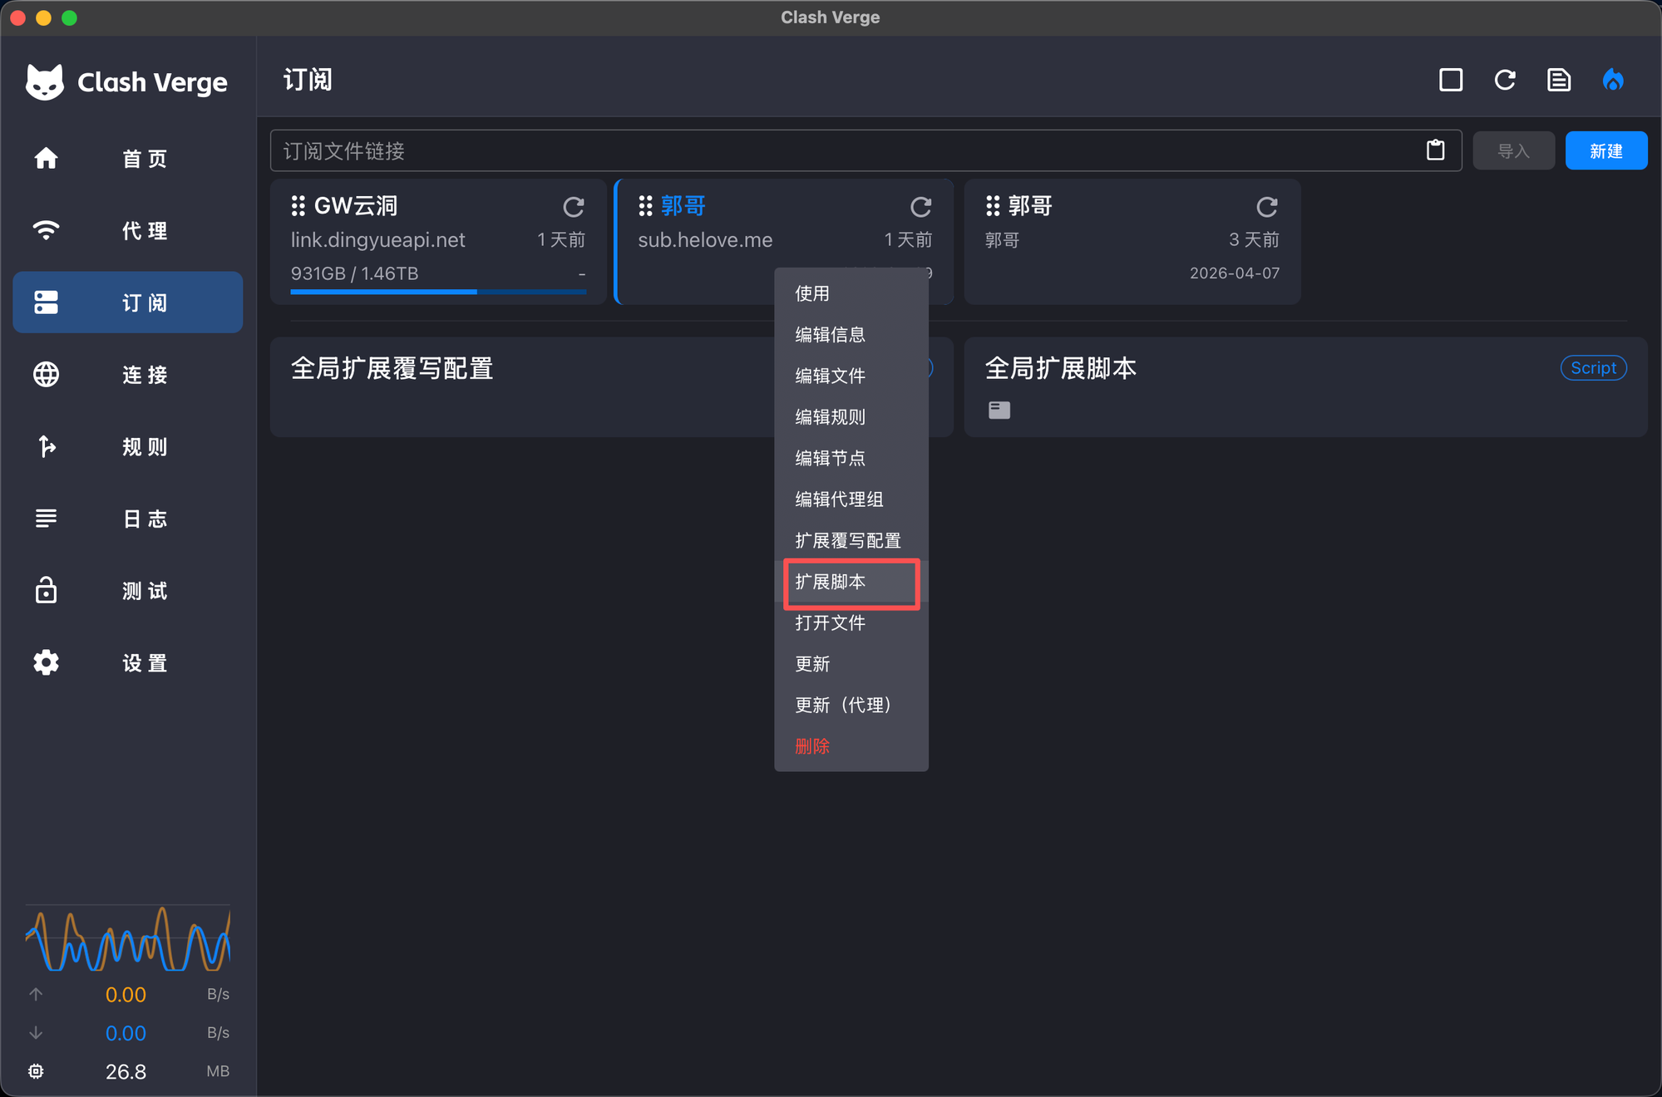
Task: Select the 郭哥 card dated 2026-04-07
Action: tap(1132, 241)
